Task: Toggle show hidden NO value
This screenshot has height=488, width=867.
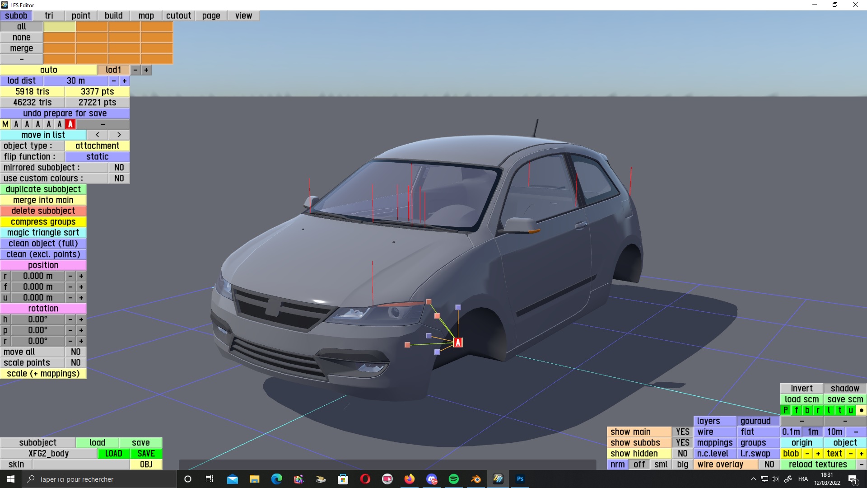Action: [682, 454]
